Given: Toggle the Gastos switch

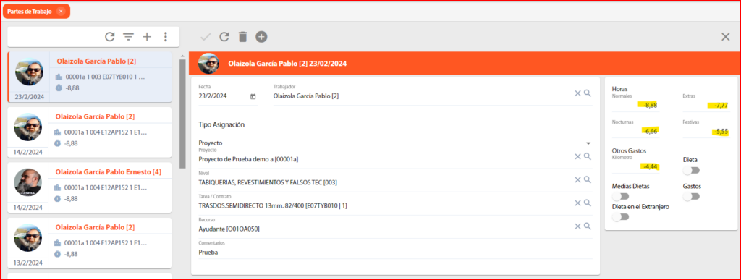Looking at the screenshot, I should (691, 196).
